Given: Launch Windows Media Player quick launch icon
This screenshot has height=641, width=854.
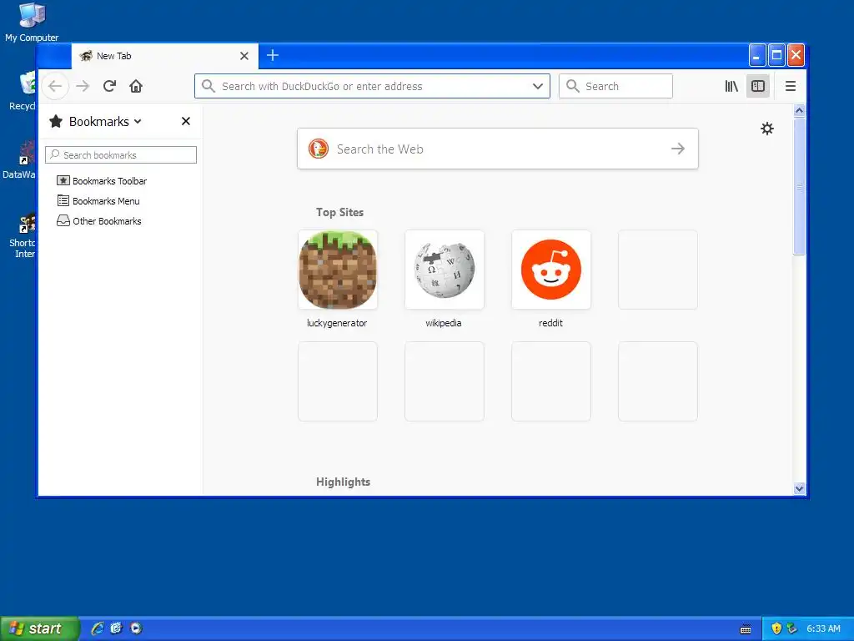Looking at the screenshot, I should click(136, 628).
